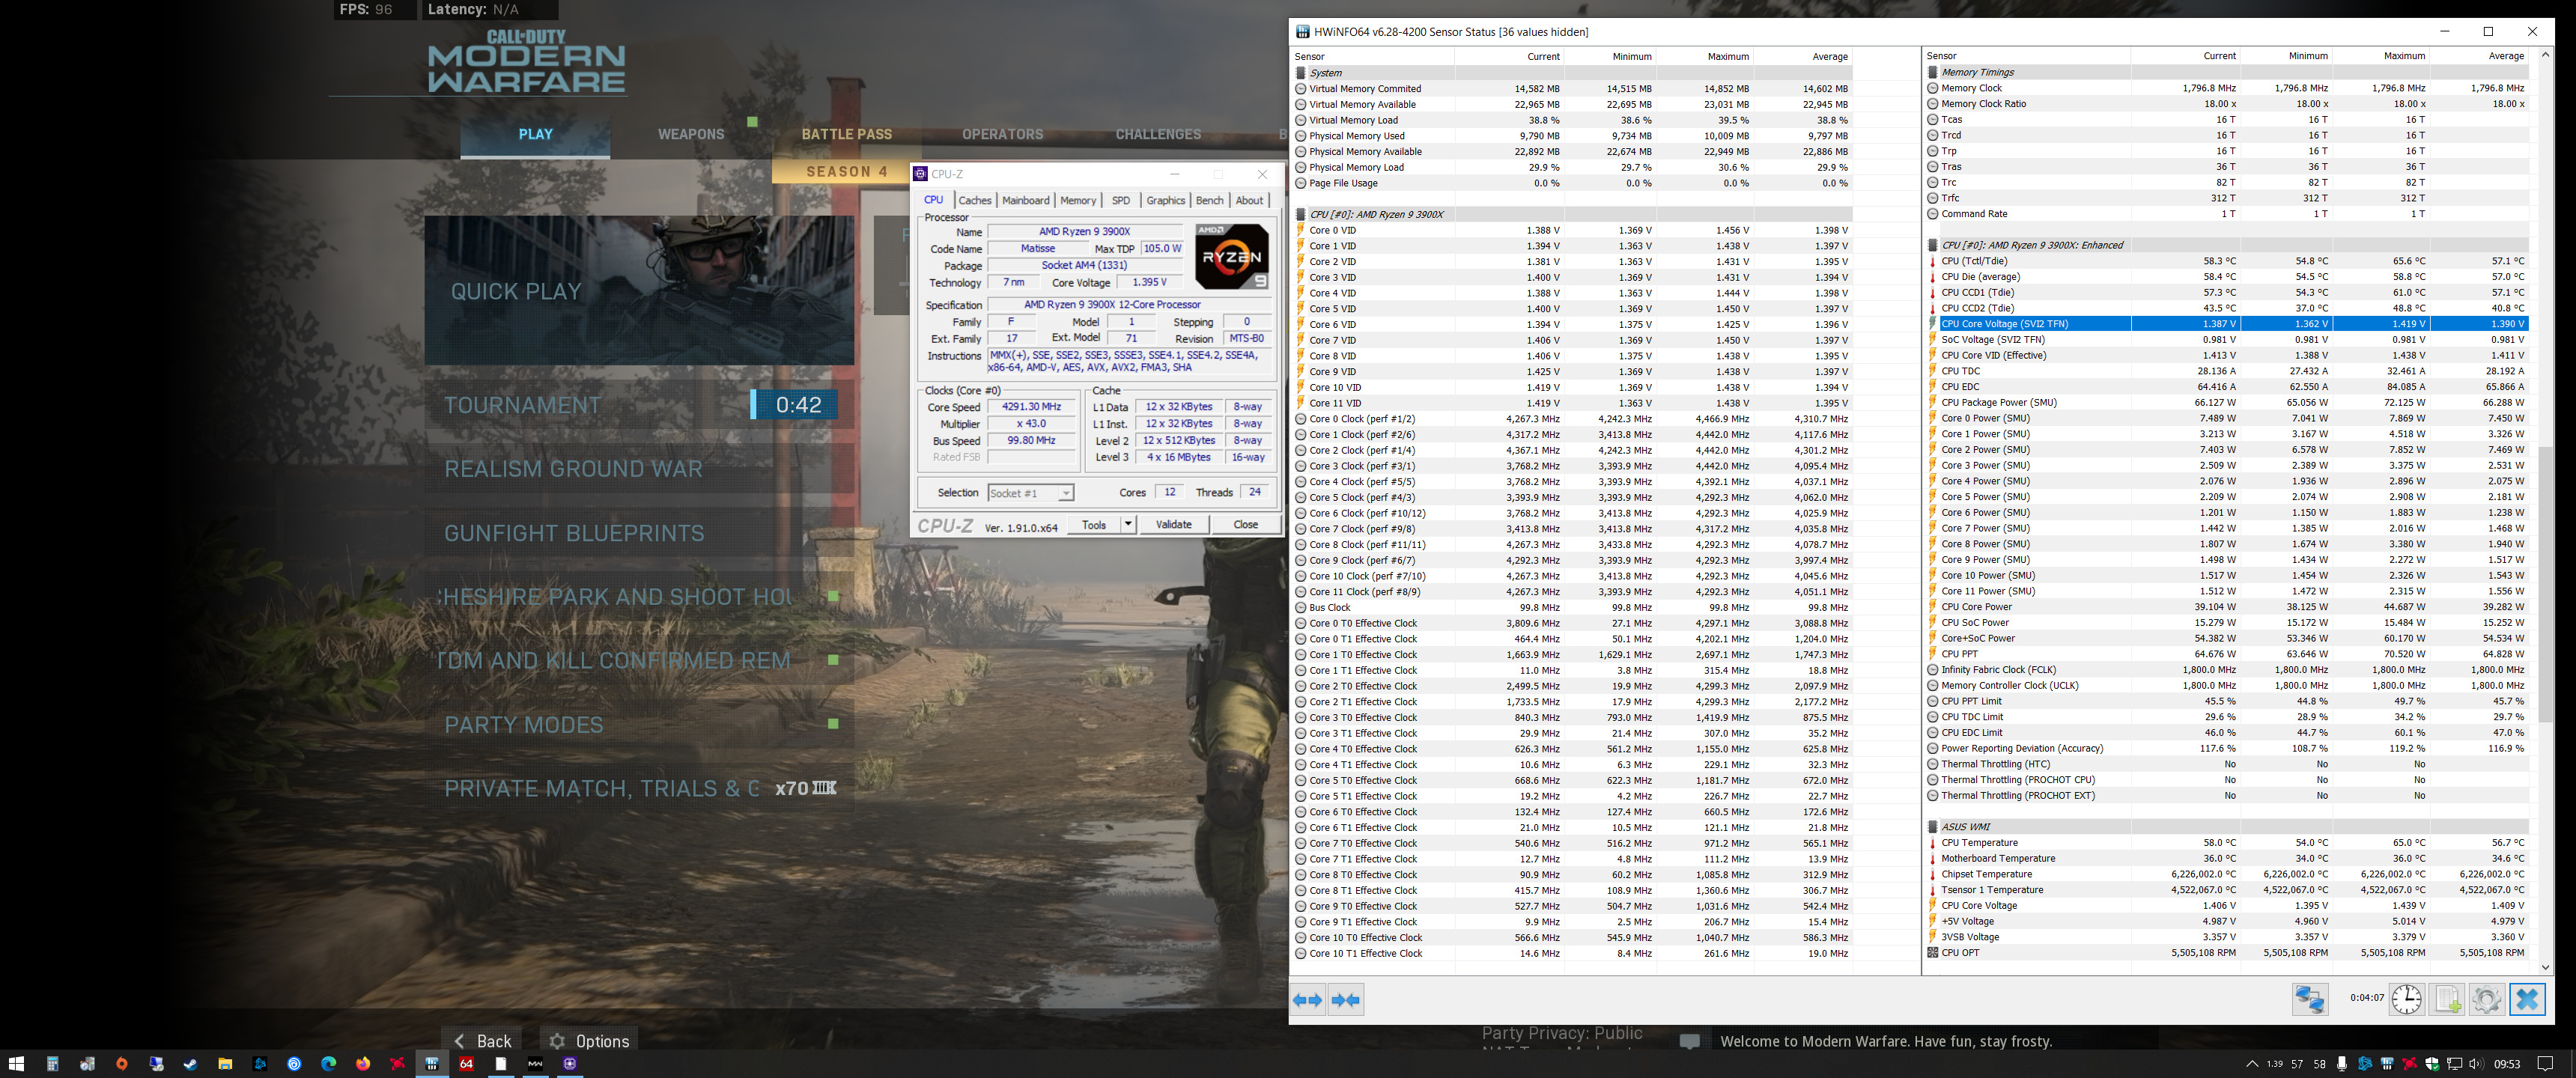
Task: Reset sensor timer via clock icon
Action: click(2406, 998)
